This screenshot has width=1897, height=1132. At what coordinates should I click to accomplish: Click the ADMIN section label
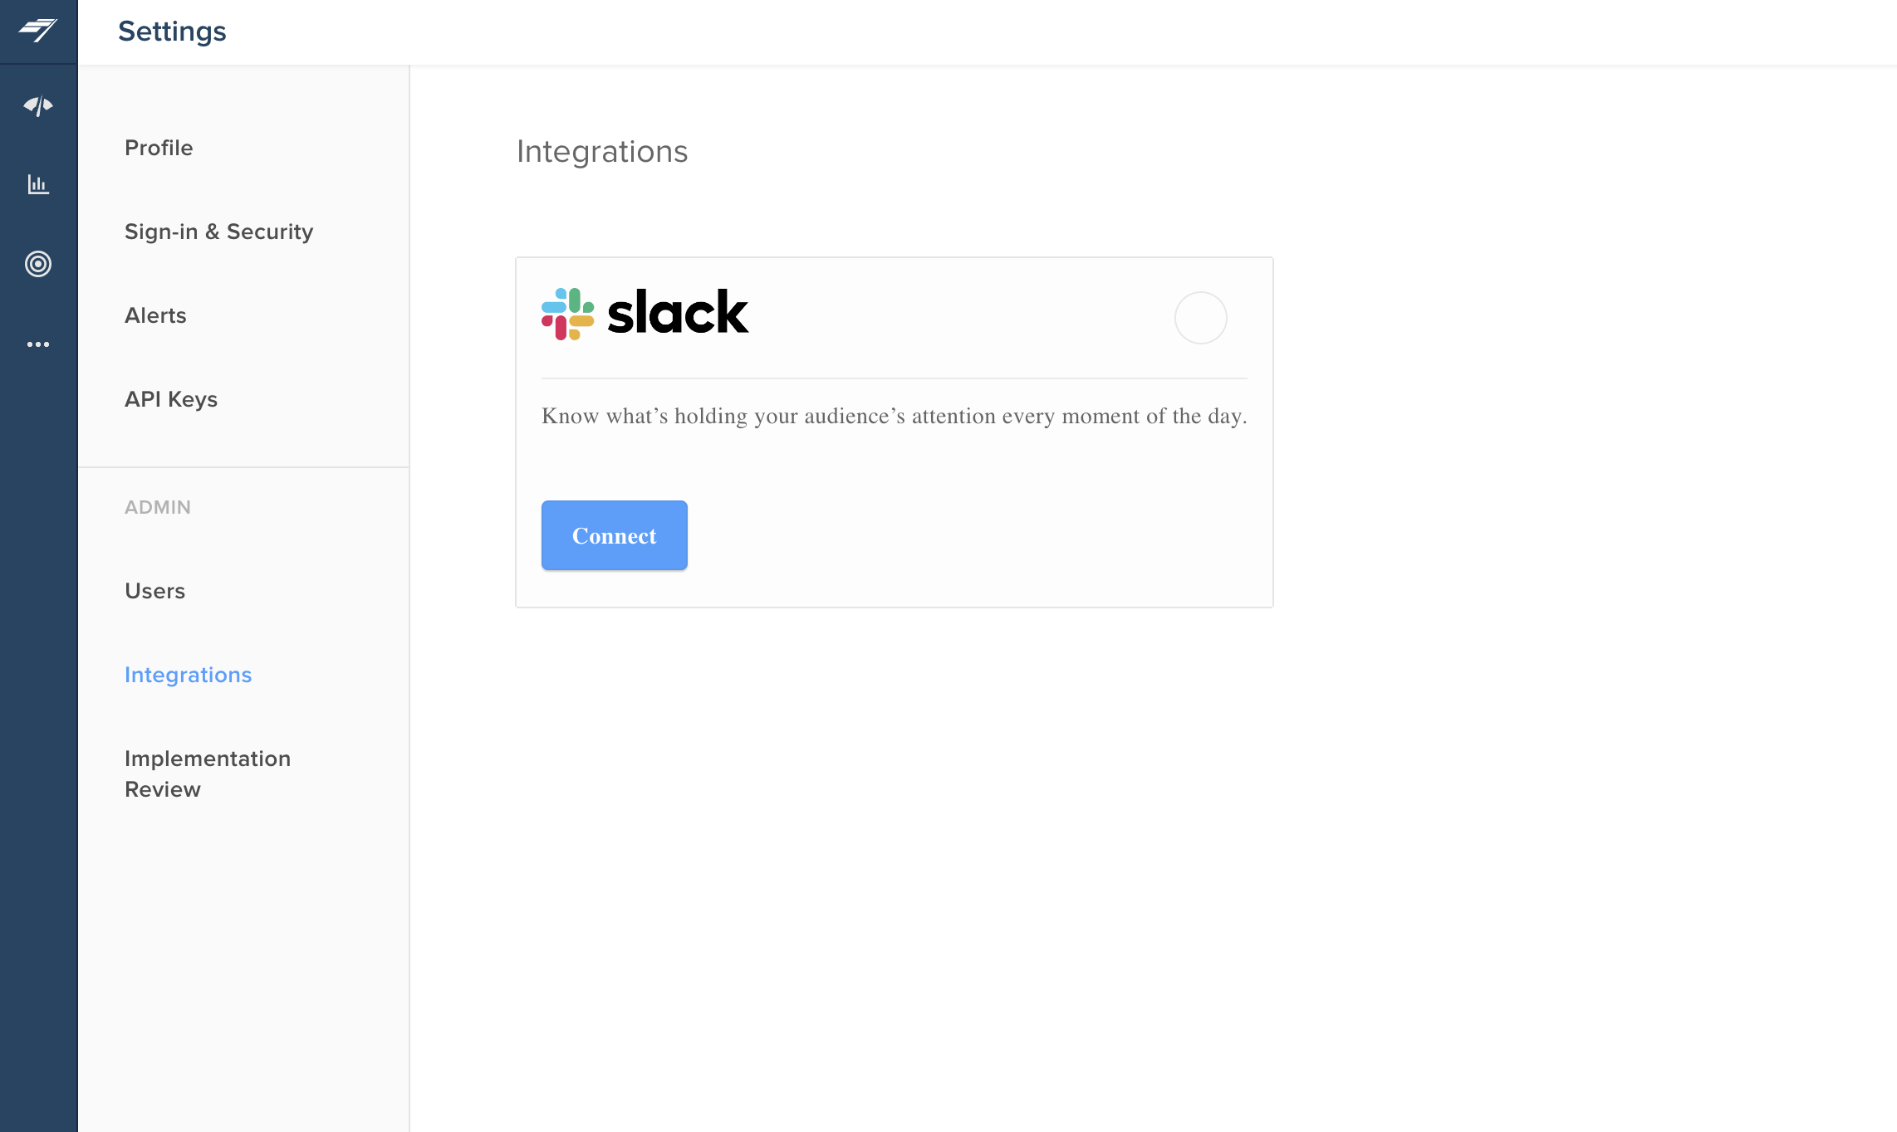pyautogui.click(x=158, y=507)
